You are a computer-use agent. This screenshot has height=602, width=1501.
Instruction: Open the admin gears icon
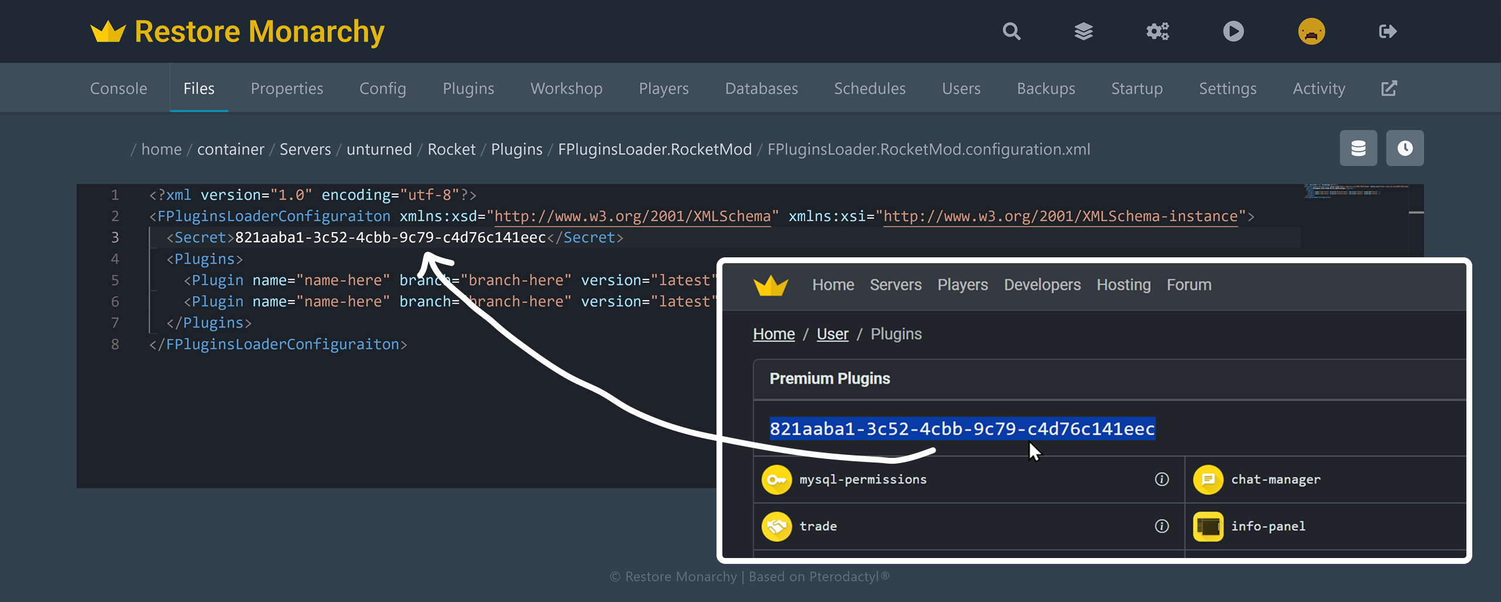click(x=1157, y=31)
